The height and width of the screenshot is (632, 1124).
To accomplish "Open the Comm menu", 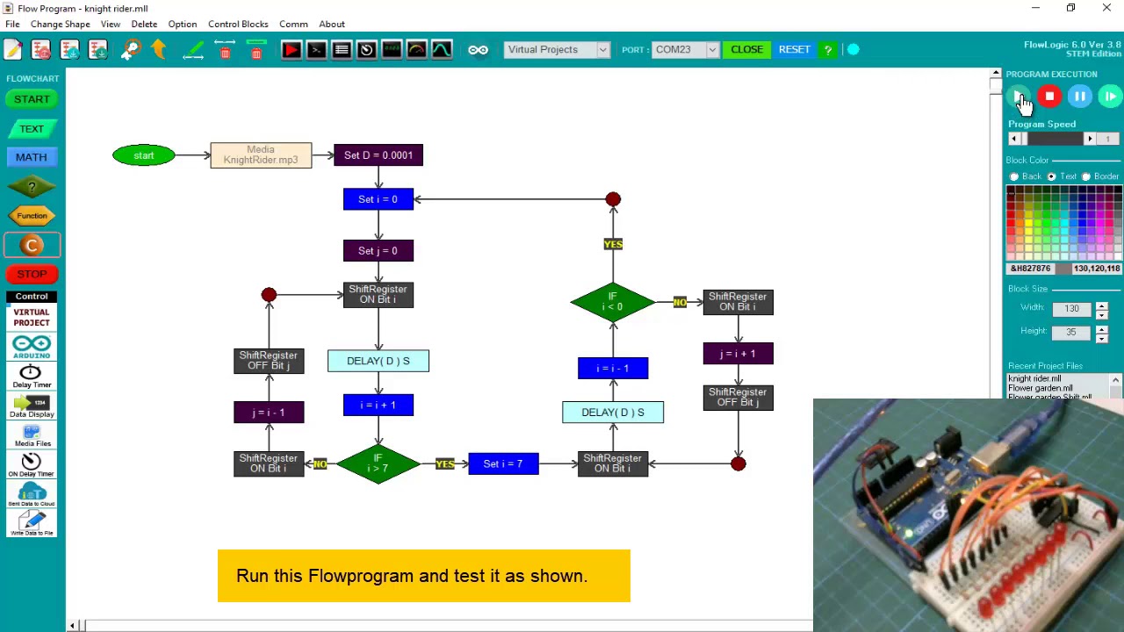I will (x=293, y=24).
